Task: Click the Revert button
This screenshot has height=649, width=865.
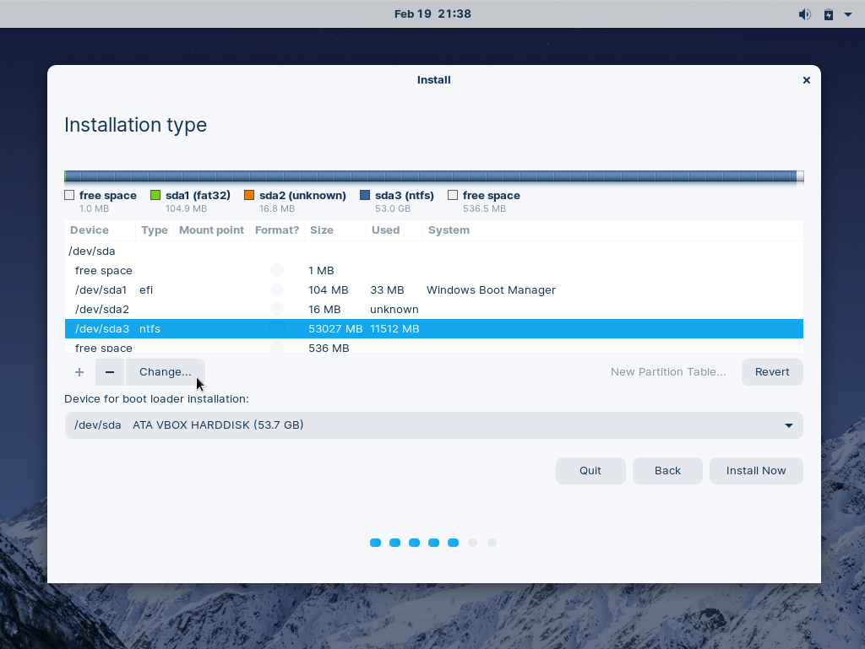Action: pos(771,371)
